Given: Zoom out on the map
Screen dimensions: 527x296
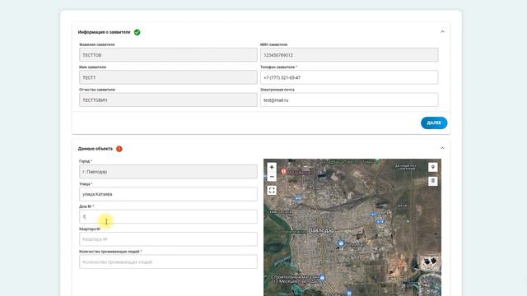Looking at the screenshot, I should pyautogui.click(x=272, y=177).
